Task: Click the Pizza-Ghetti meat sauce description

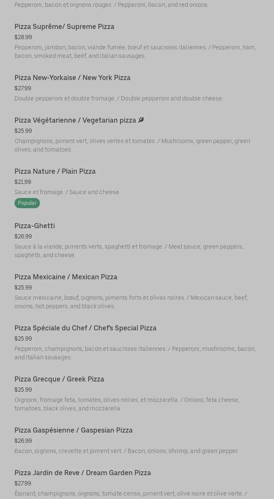Action: (128, 251)
